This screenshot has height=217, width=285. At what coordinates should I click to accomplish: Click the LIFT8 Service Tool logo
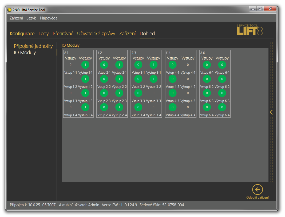pyautogui.click(x=250, y=30)
